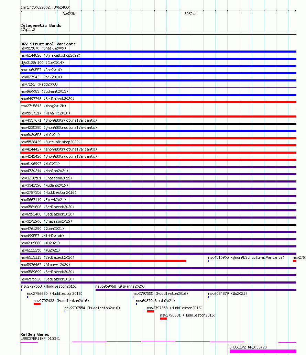This screenshot has width=306, height=355.
Task: Select the nsv6084879 (Wu2021) label
Action: (x=228, y=294)
